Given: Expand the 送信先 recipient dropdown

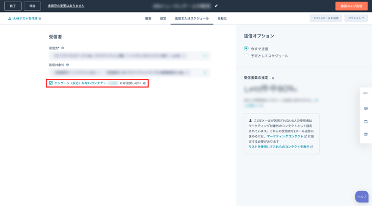Looking at the screenshot, I should (x=205, y=56).
